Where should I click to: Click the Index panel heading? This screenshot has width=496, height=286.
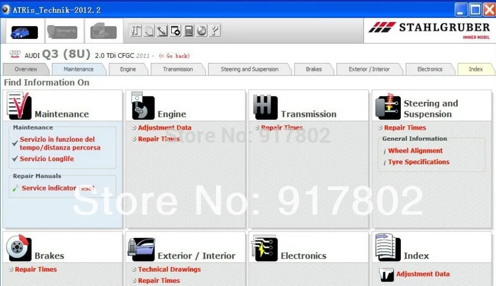pyautogui.click(x=416, y=256)
